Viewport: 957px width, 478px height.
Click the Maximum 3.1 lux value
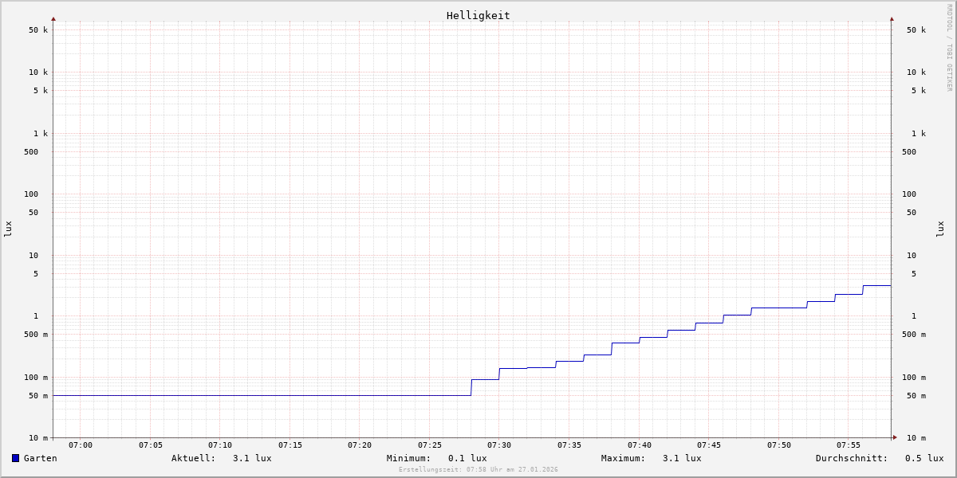tap(681, 458)
